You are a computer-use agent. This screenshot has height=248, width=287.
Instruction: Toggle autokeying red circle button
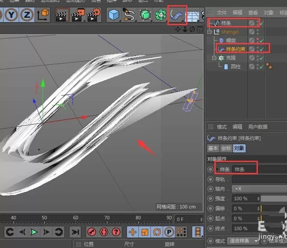tap(104, 232)
